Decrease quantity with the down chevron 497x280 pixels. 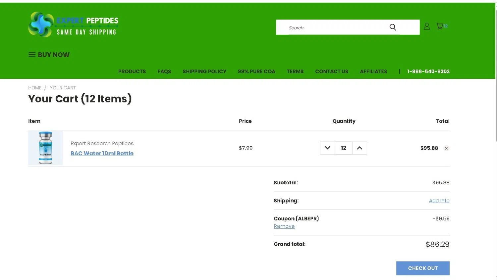(x=327, y=148)
